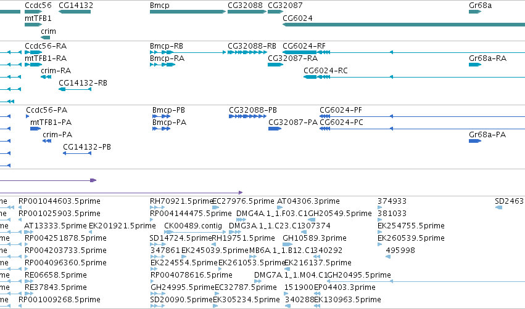The height and width of the screenshot is (309, 525).
Task: Click the EK254755.5prime EST label
Action: point(411,226)
